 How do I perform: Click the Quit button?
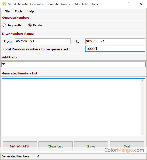pyautogui.click(x=127, y=146)
